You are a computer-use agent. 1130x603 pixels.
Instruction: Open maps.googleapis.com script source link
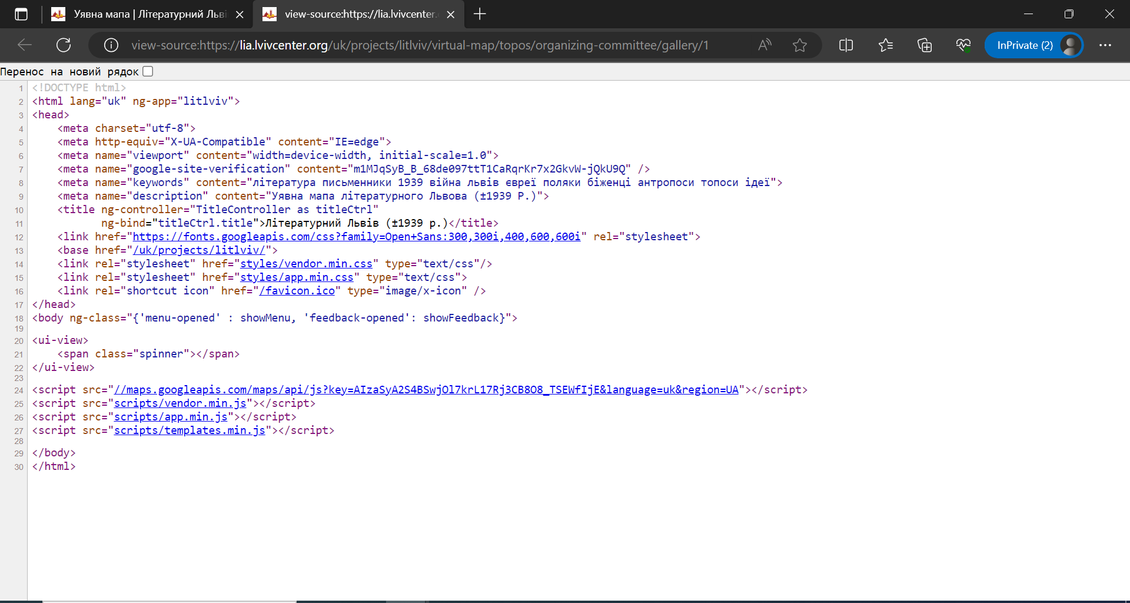[x=426, y=390]
